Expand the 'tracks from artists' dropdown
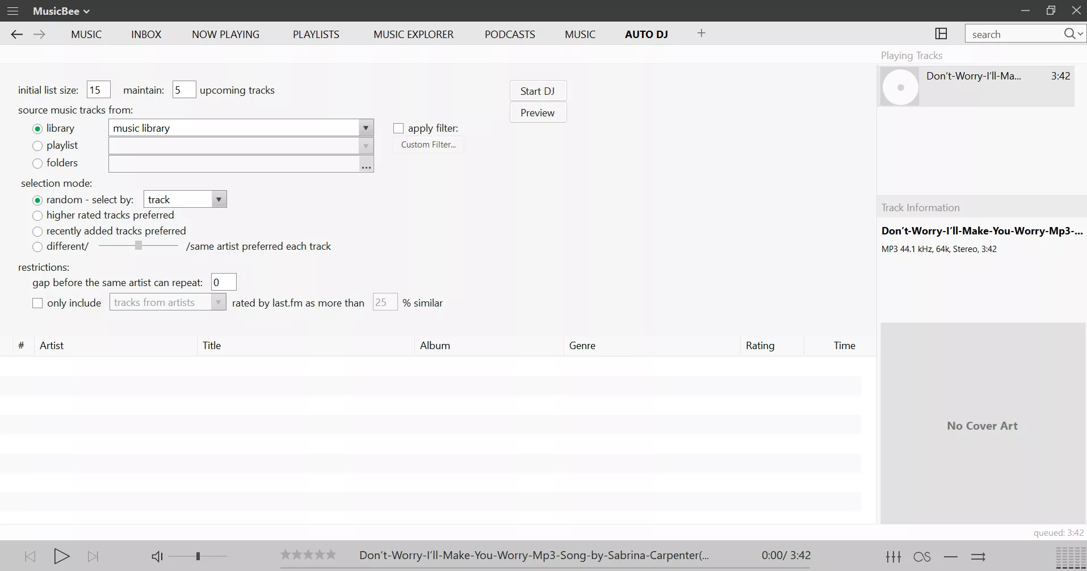Image resolution: width=1087 pixels, height=571 pixels. pyautogui.click(x=218, y=302)
